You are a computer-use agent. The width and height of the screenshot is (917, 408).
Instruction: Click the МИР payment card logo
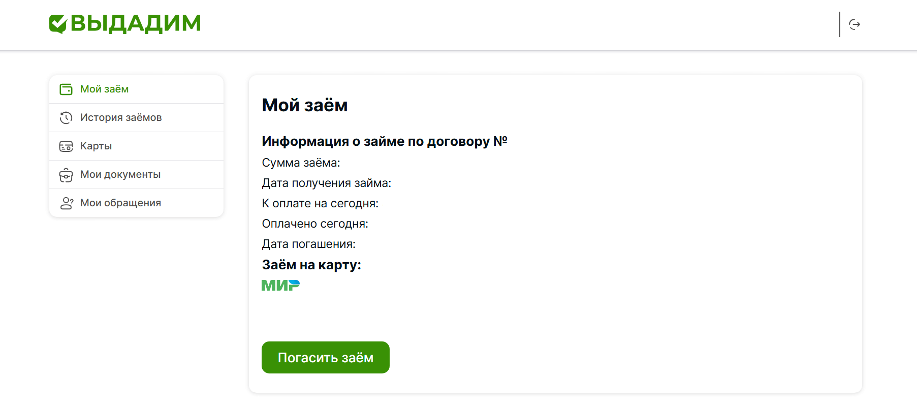point(280,286)
